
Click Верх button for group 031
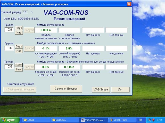tap(19, 28)
